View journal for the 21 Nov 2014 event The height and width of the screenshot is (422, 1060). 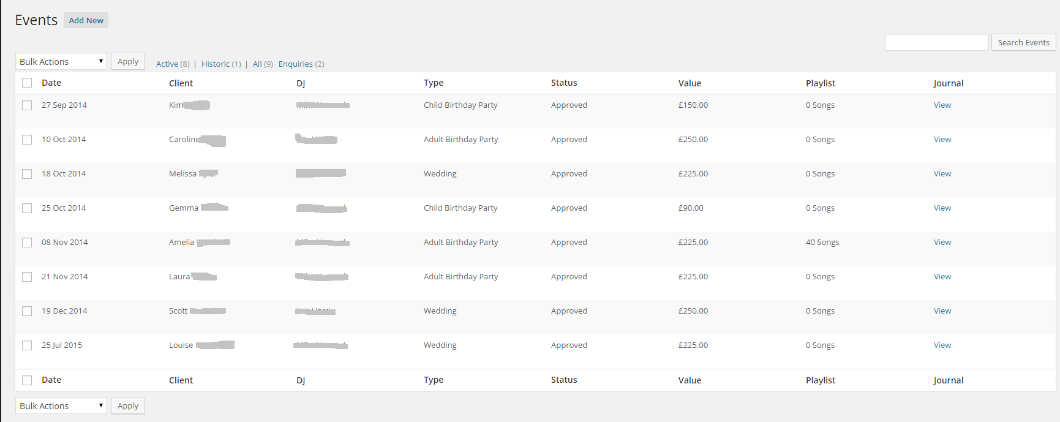pos(942,277)
